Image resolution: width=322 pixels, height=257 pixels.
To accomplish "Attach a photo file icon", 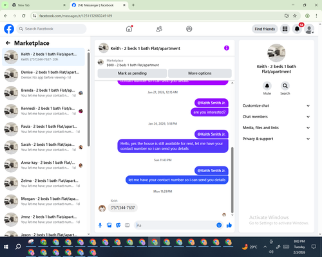I will [x=109, y=225].
